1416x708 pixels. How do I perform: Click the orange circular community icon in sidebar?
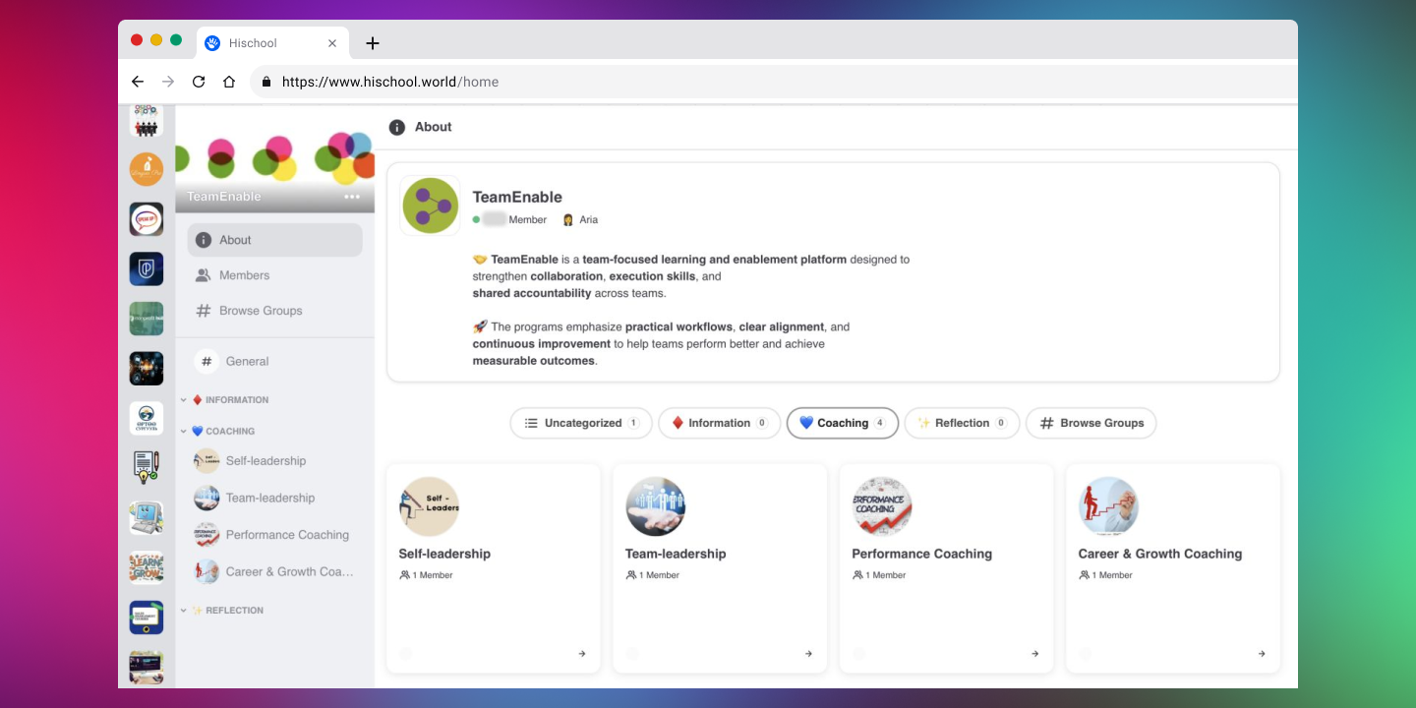pos(147,169)
